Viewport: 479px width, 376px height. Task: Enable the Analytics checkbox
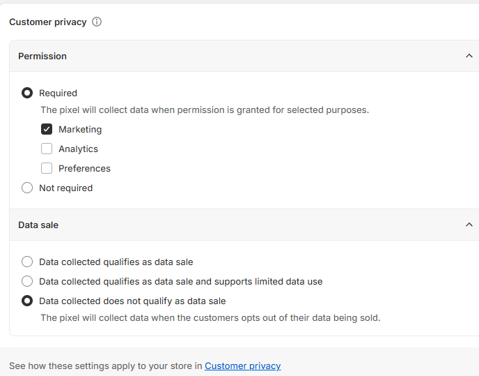(x=47, y=149)
